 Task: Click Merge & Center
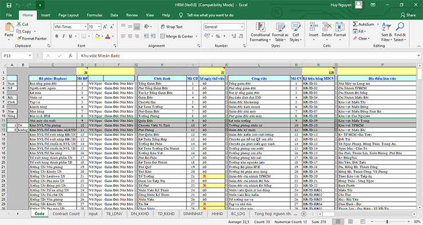pos(177,36)
